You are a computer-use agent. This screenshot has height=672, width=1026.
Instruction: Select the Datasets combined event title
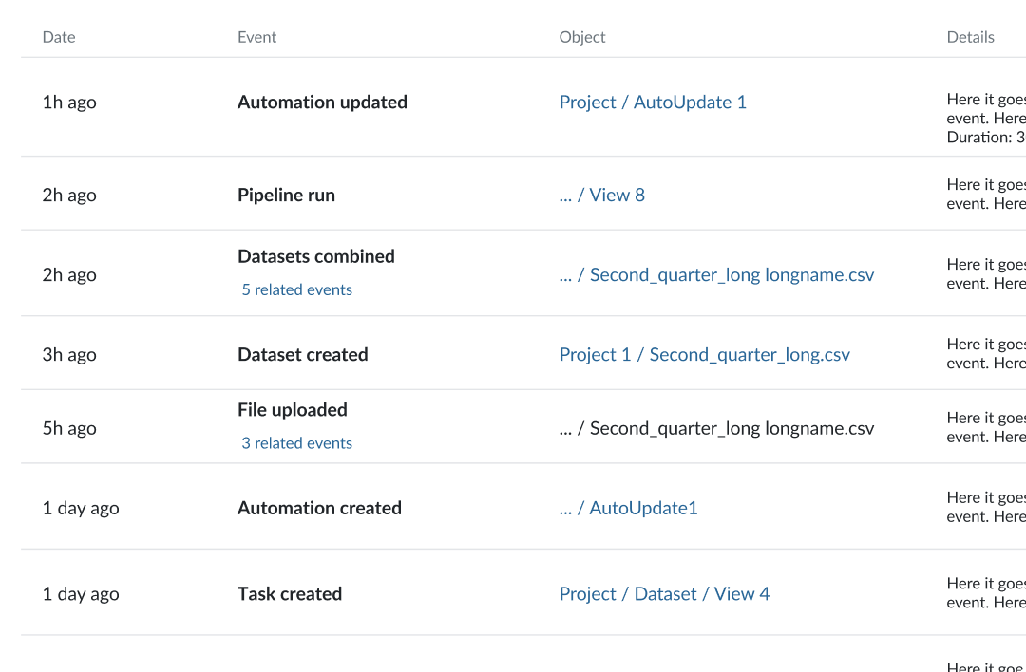point(315,257)
